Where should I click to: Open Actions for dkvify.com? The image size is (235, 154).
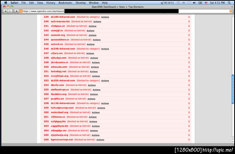92,85
